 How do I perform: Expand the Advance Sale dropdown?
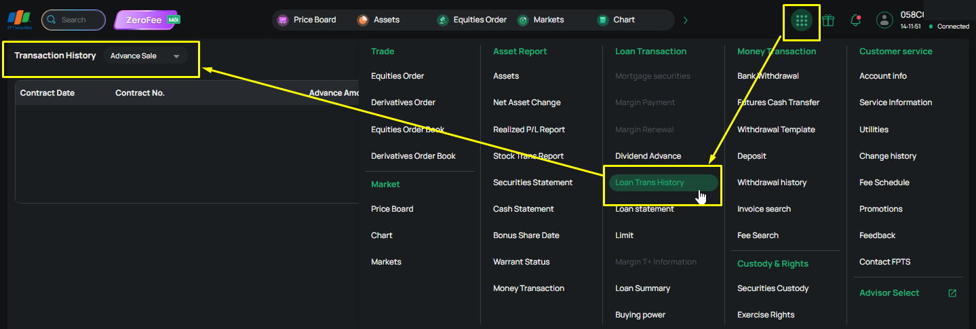147,56
